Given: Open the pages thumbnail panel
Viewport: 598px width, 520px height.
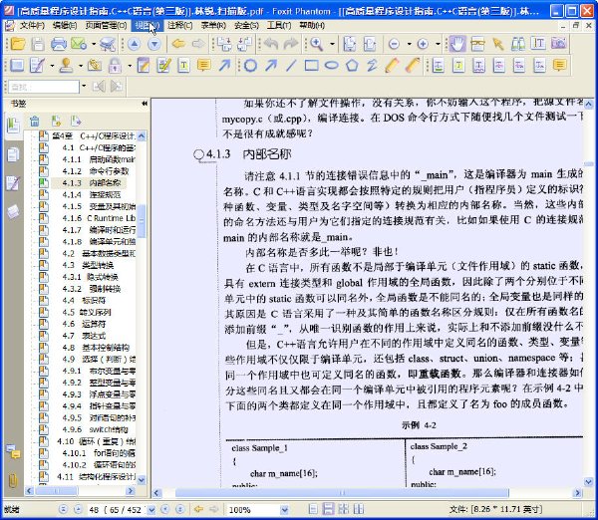Looking at the screenshot, I should tap(13, 154).
